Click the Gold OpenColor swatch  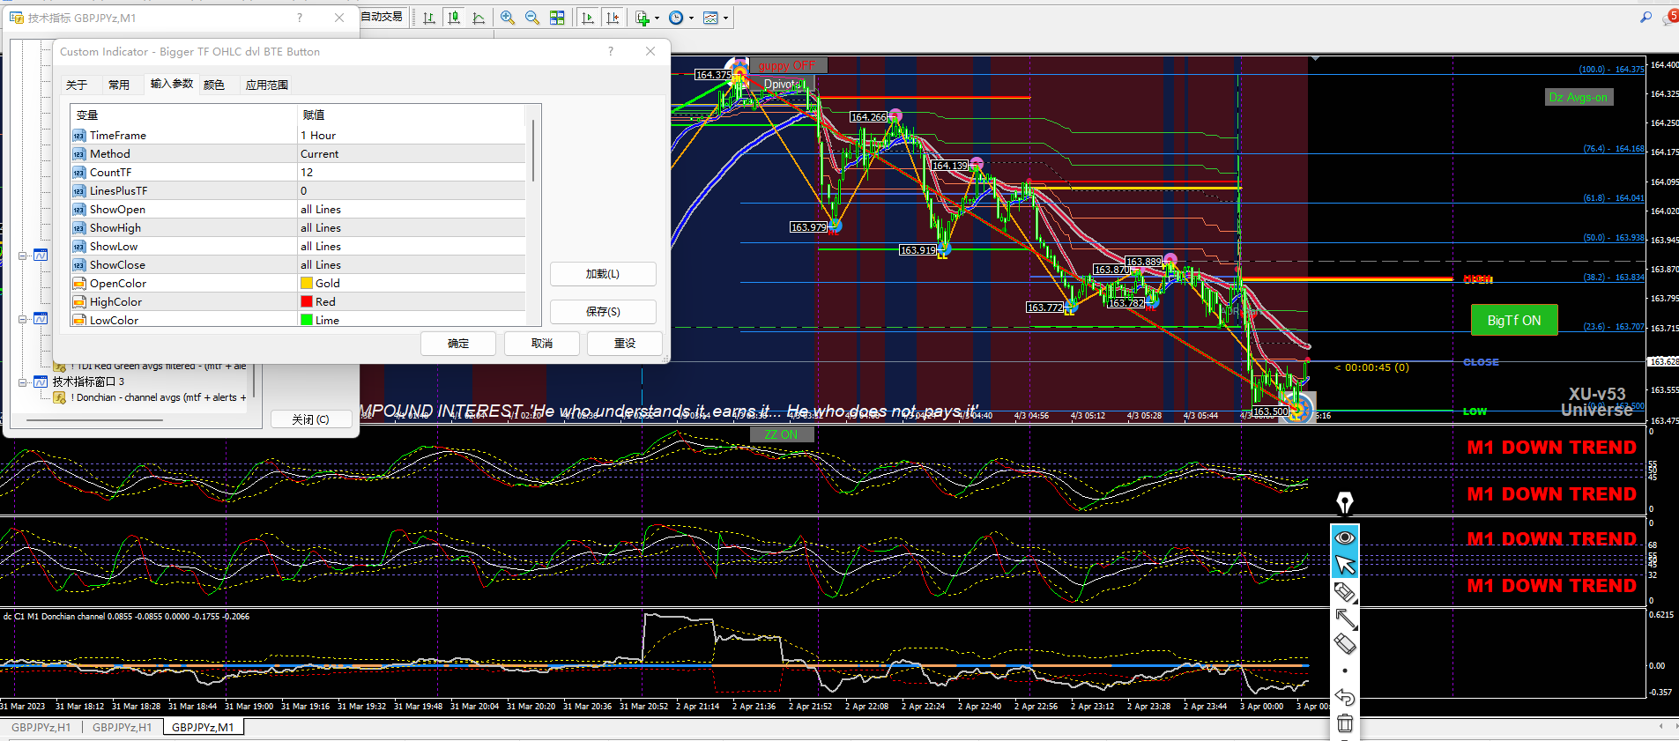pyautogui.click(x=307, y=283)
